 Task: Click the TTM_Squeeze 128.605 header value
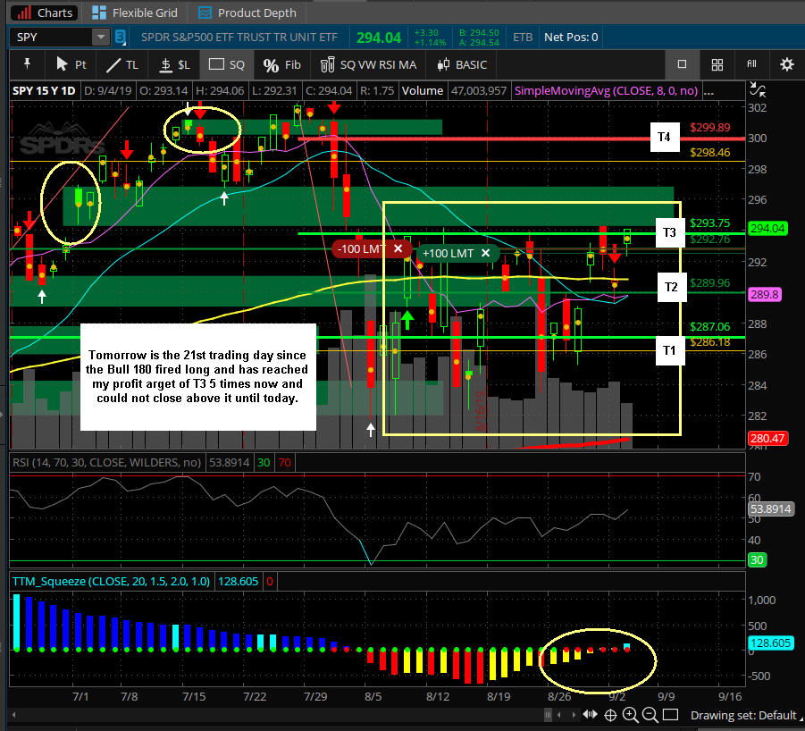[239, 581]
